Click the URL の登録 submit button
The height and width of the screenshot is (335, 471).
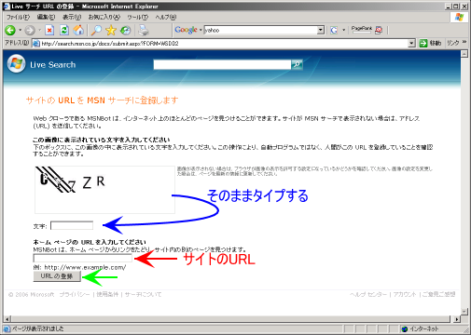tap(57, 276)
